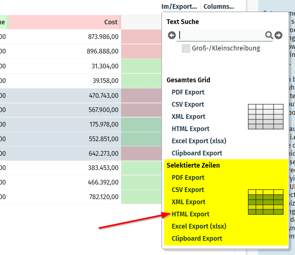Click the Gesamtes Grid table icon
The height and width of the screenshot is (255, 295).
[266, 116]
